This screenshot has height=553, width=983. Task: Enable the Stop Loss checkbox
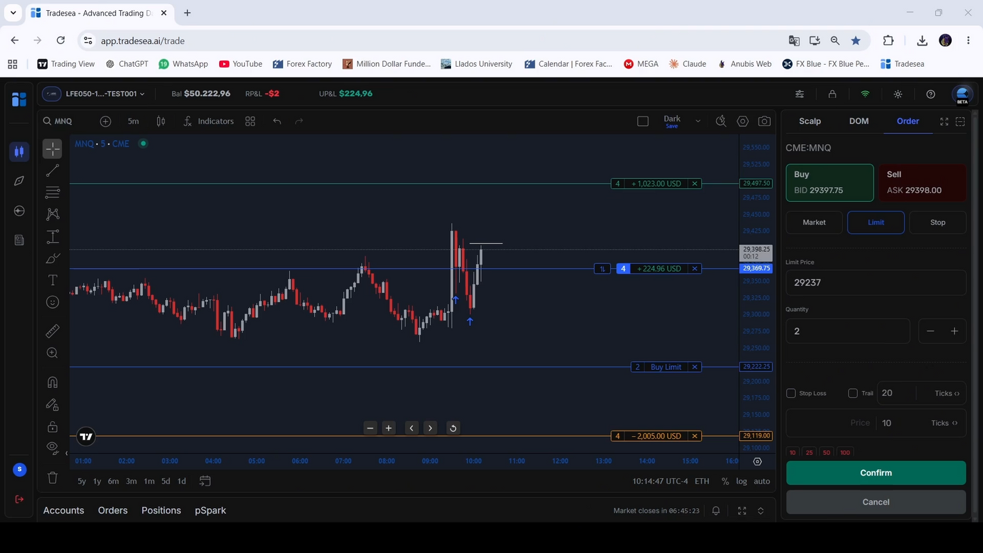tap(790, 393)
